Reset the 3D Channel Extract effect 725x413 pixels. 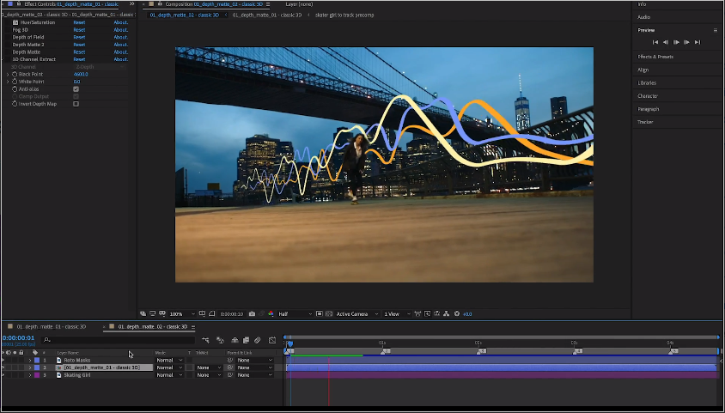click(x=79, y=59)
